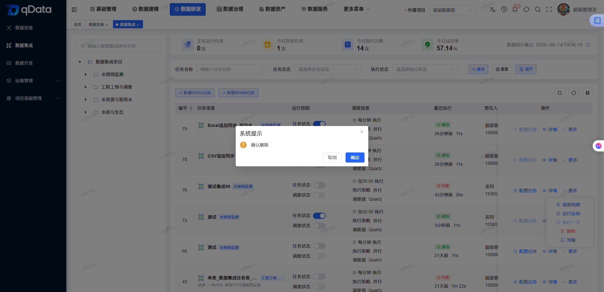Click 取消 in the dialog

point(332,157)
